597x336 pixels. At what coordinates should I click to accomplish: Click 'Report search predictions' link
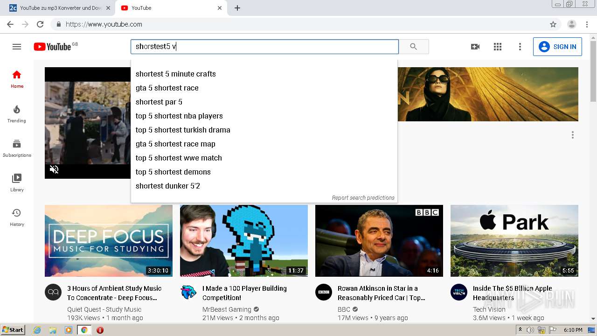(x=363, y=198)
